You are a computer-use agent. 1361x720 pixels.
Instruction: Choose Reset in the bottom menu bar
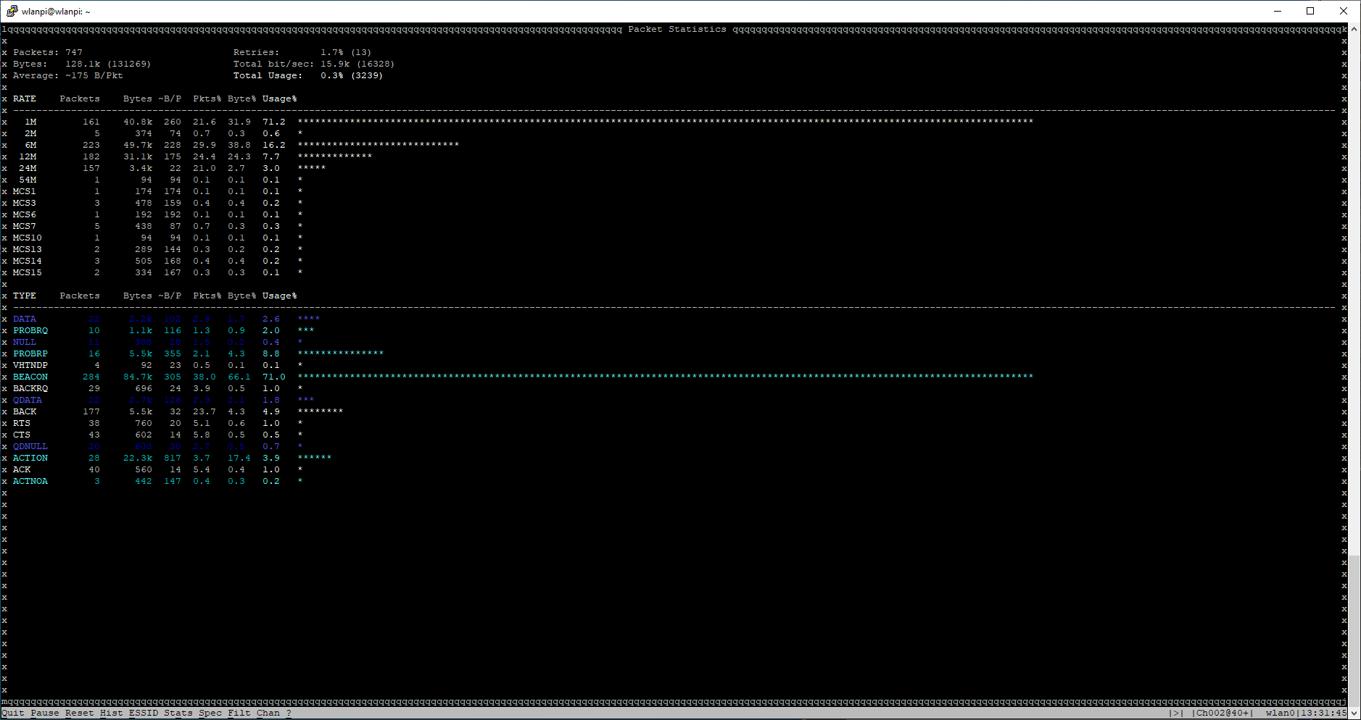click(80, 713)
